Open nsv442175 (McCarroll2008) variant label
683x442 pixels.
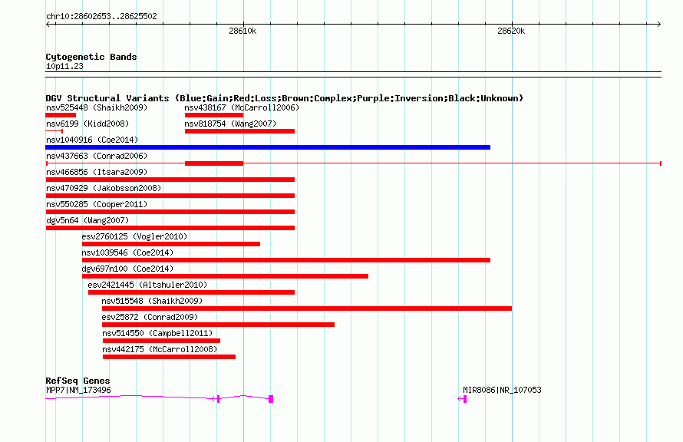click(x=160, y=349)
